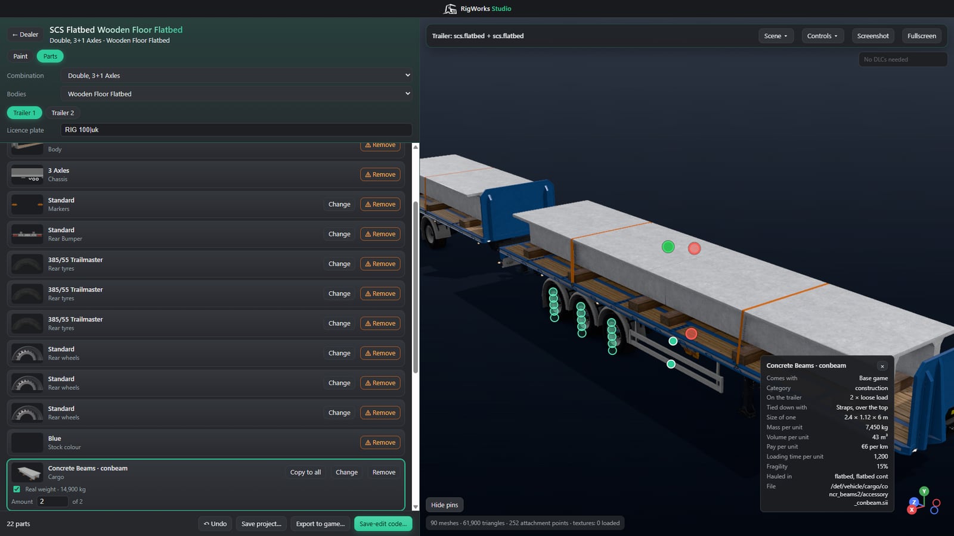Open the Controls dropdown menu
This screenshot has height=536, width=954.
pos(822,36)
